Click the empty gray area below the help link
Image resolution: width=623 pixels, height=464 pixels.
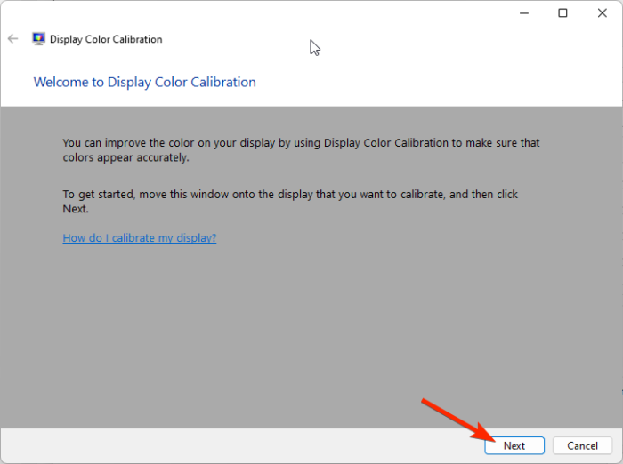(x=311, y=329)
